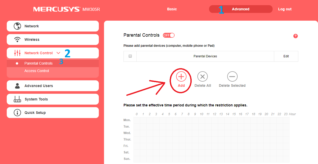Viewport: 318px width, 164px height.
Task: Click the Quick Setup info icon
Action: pyautogui.click(x=17, y=113)
